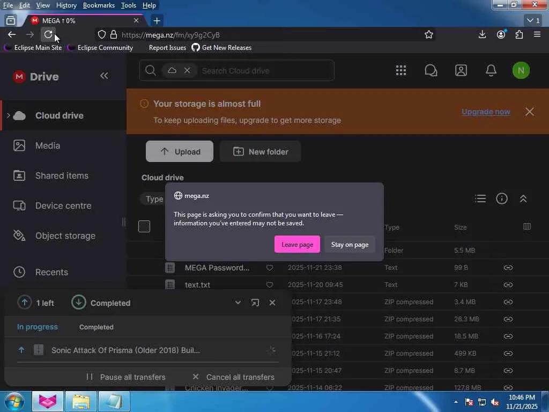Click the MEGA Drive logo

click(x=36, y=77)
